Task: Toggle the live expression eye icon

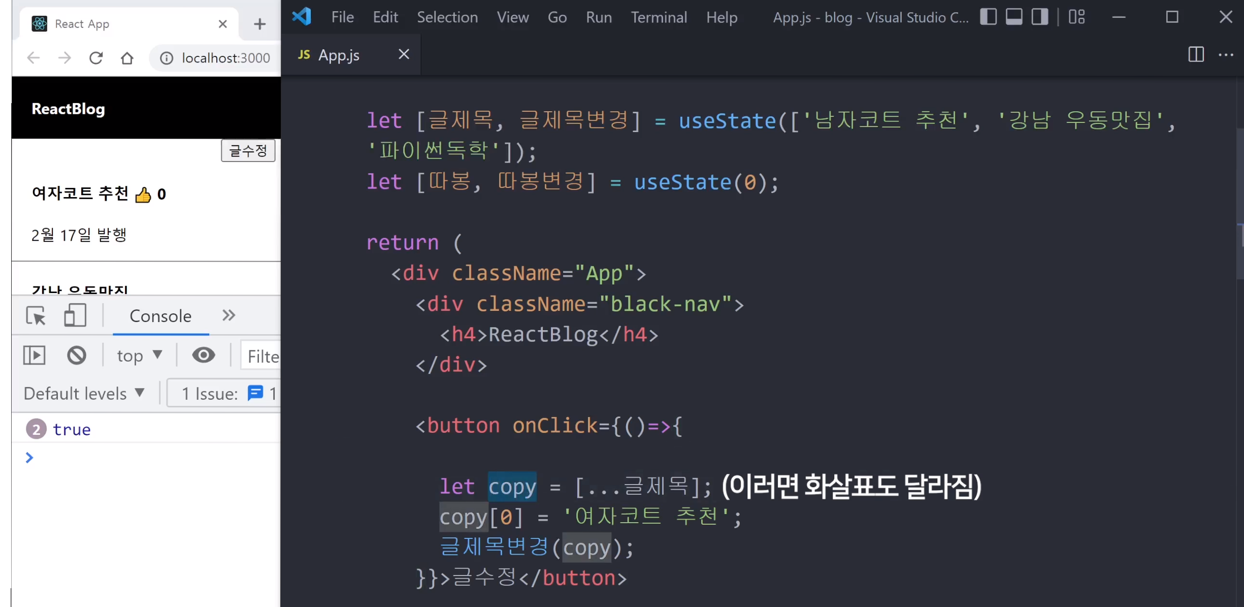Action: coord(203,355)
